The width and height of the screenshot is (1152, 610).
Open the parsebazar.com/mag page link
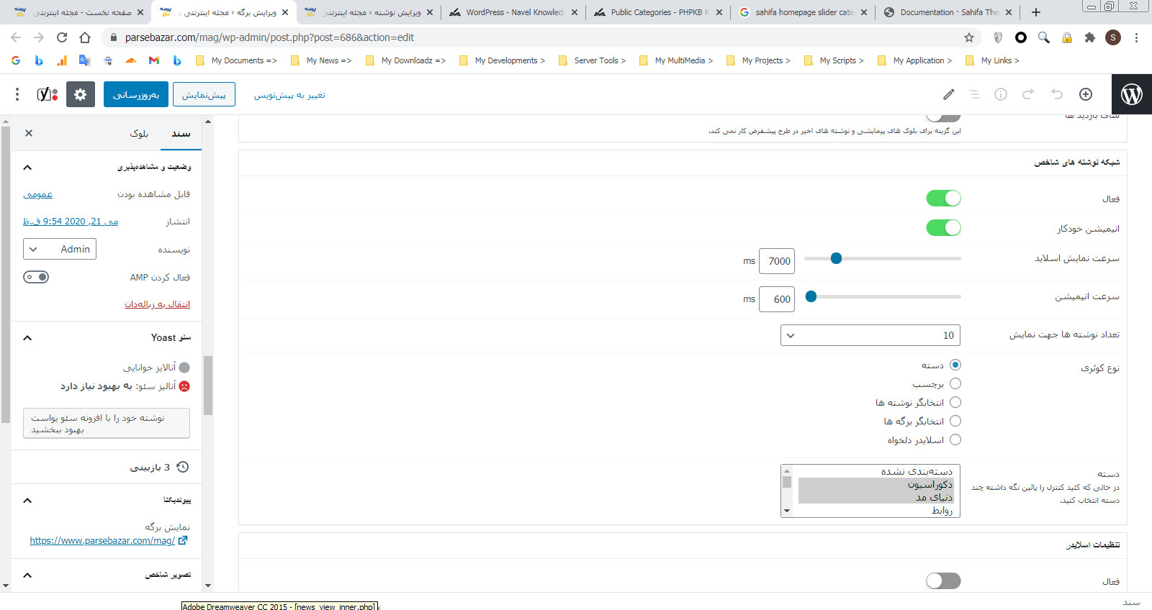coord(102,541)
